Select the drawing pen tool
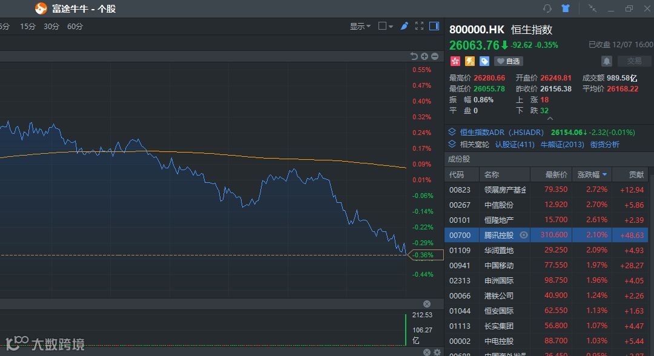 coord(404,26)
